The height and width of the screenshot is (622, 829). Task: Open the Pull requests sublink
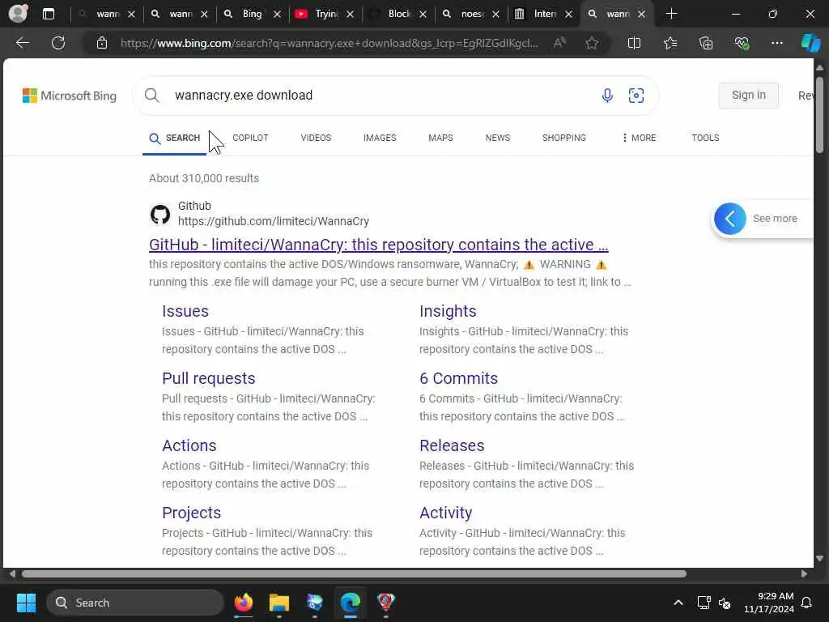tap(208, 378)
